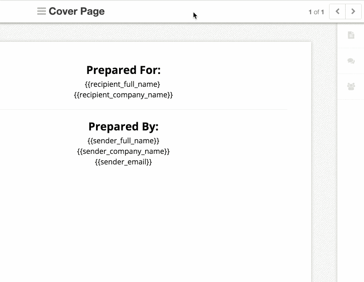Screen dimensions: 364x282
Task: Open the hamburger menu beside Cover Page
Action: point(41,11)
